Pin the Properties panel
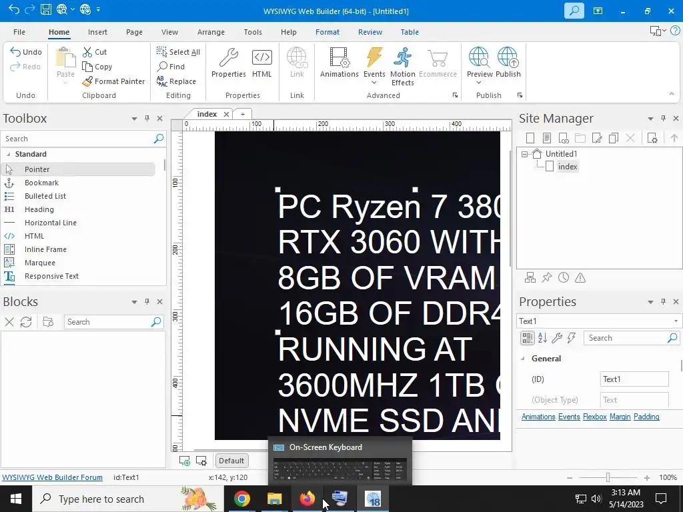 (x=663, y=302)
